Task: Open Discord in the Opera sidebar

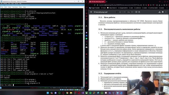Action: pos(86,47)
